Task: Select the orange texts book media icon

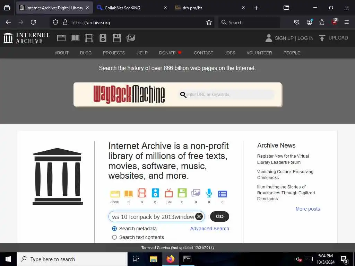Action: pos(128,194)
